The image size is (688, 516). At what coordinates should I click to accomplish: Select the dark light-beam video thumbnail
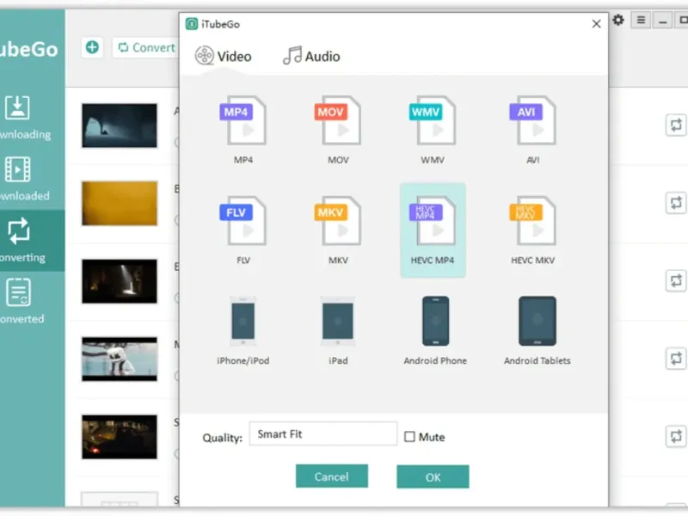[x=120, y=281]
